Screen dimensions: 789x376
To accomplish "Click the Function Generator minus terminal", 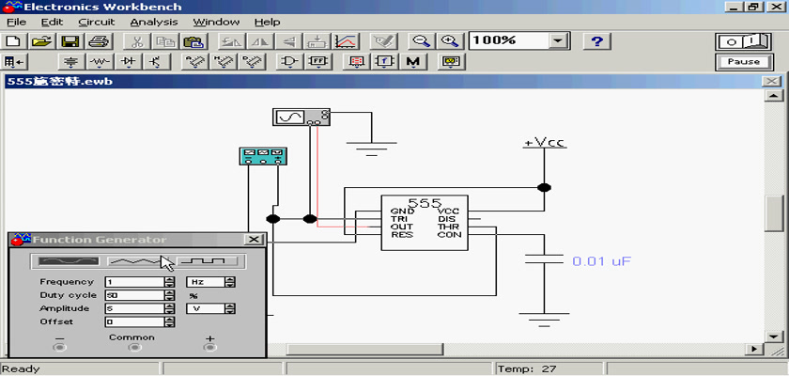I will tap(60, 347).
